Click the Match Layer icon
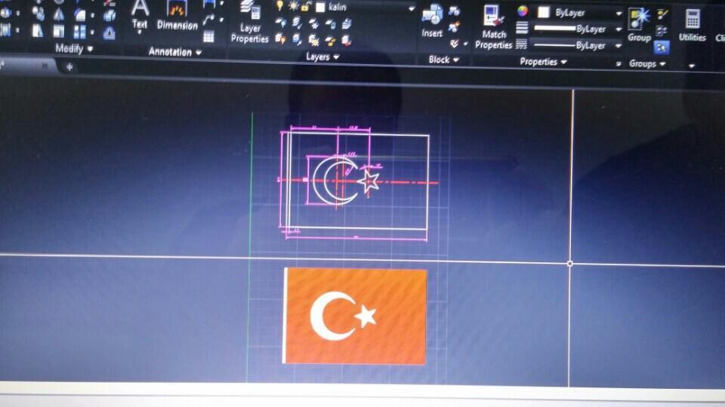The height and width of the screenshot is (407, 725). 347,41
